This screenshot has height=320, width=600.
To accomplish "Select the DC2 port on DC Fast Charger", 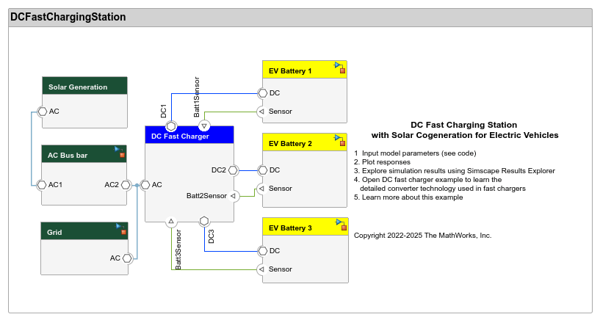I will pos(233,170).
